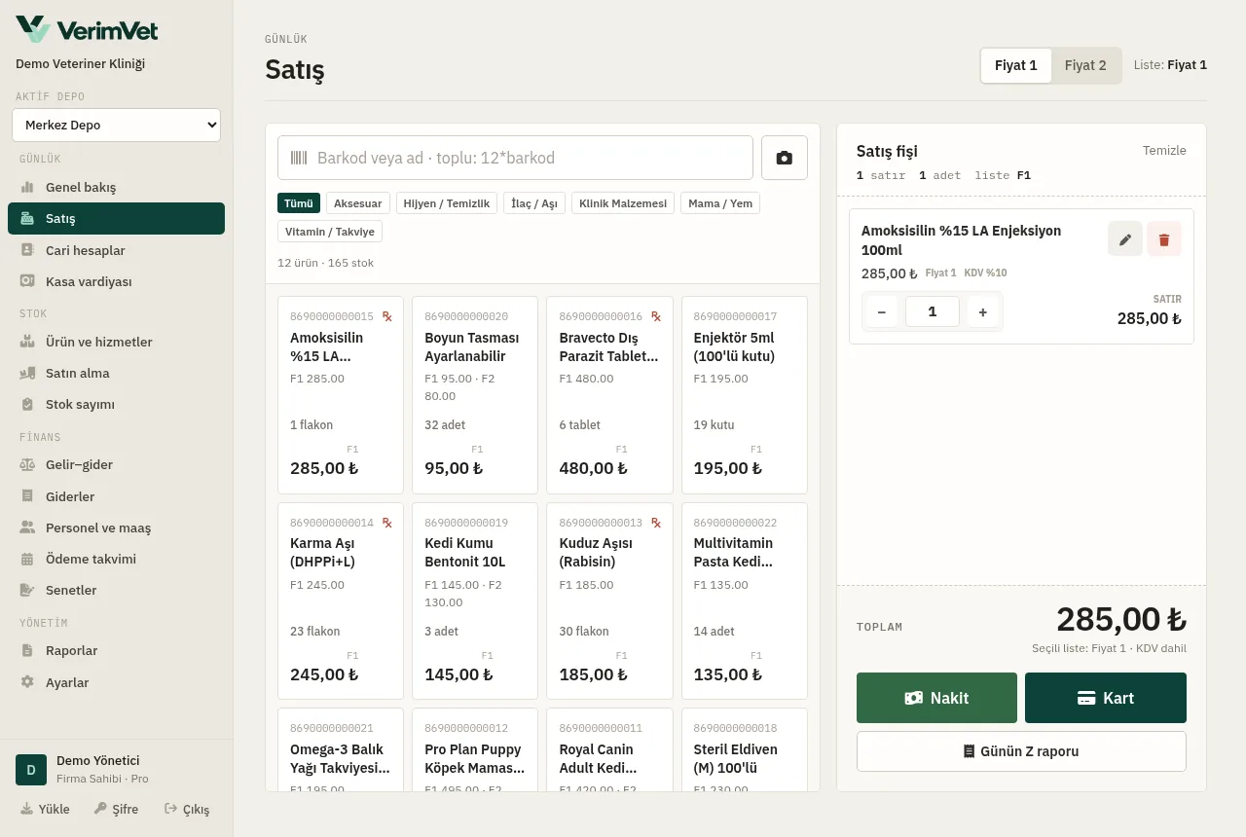
Task: Pay with Nakit
Action: (x=936, y=698)
